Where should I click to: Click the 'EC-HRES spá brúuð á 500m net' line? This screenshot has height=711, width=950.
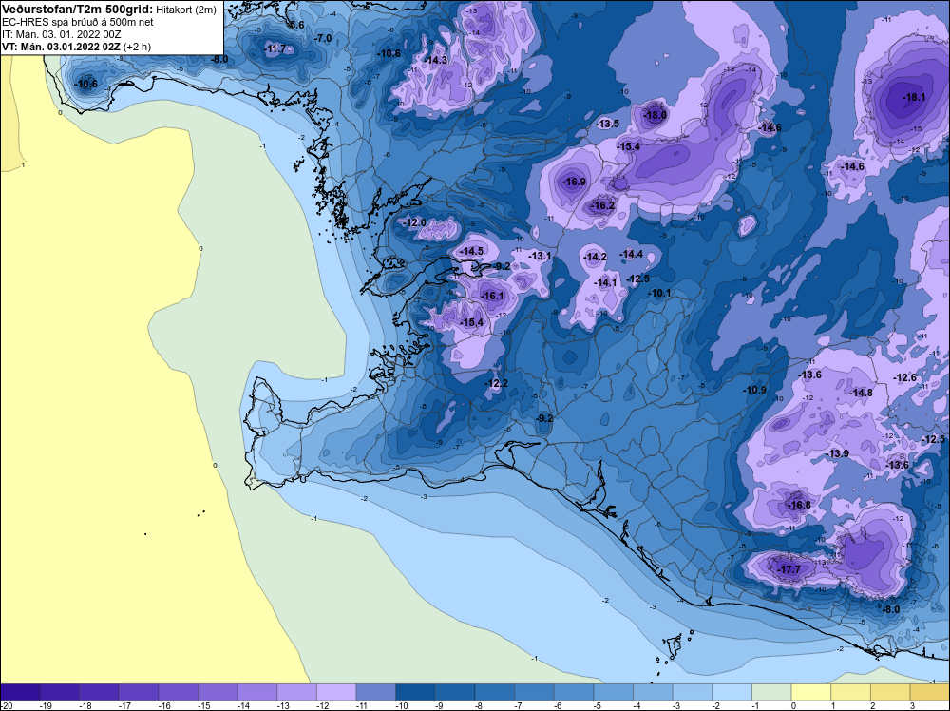[x=78, y=22]
